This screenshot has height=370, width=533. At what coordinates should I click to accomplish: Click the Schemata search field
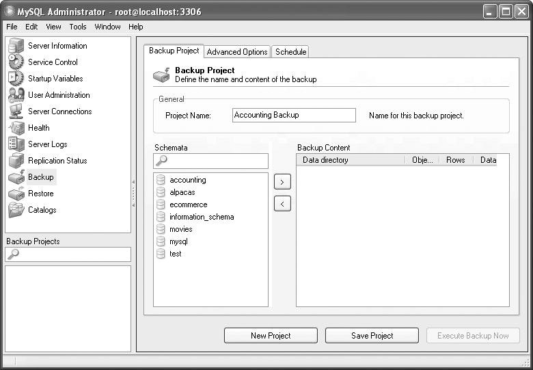coord(210,161)
